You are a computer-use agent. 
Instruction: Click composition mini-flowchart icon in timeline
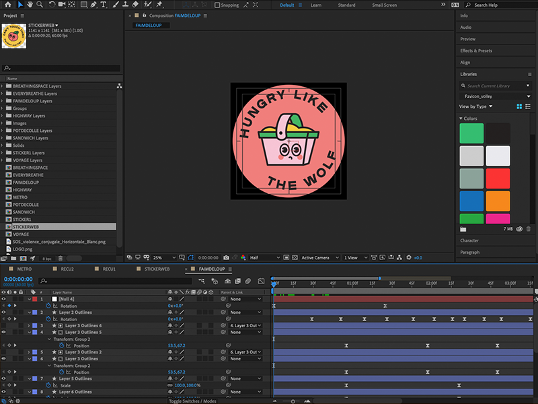point(201,281)
